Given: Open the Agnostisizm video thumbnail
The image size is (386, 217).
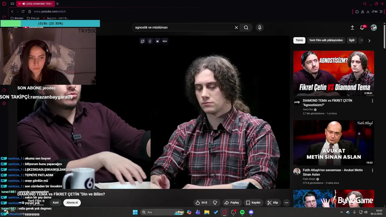Looking at the screenshot, I should (x=334, y=73).
